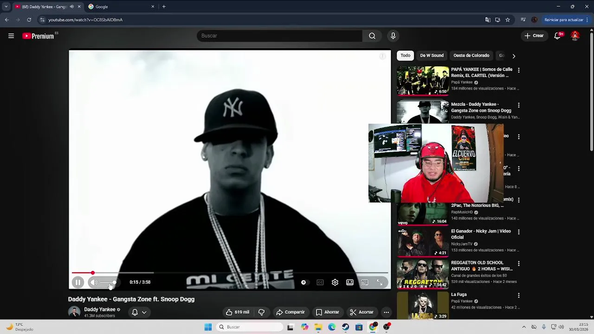Open PAPÁ YANKEE Somos de Calle thumbnail
Viewport: 594px width, 334px height.
point(423,81)
